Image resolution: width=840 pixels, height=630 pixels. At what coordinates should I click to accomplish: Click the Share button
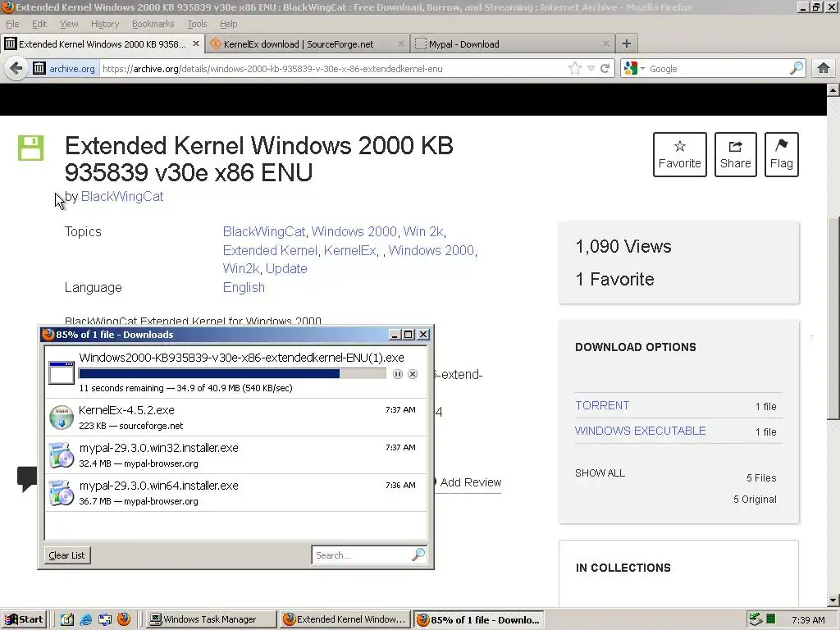tap(736, 154)
